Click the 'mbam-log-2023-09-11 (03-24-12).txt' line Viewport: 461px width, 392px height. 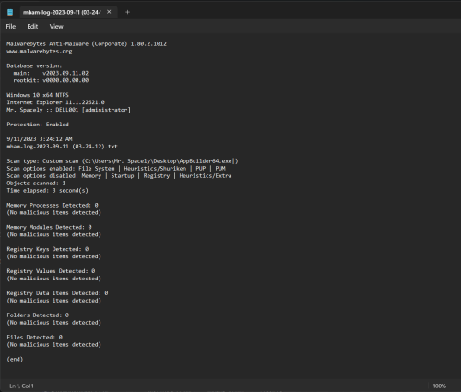62,147
